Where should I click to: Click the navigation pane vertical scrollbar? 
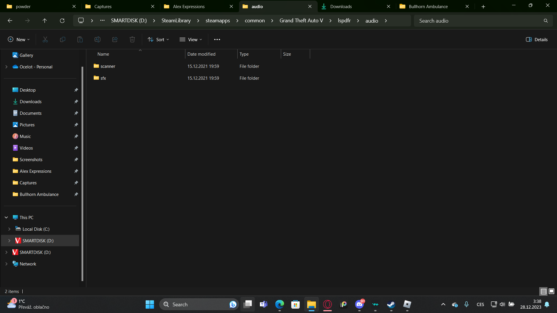[82, 174]
